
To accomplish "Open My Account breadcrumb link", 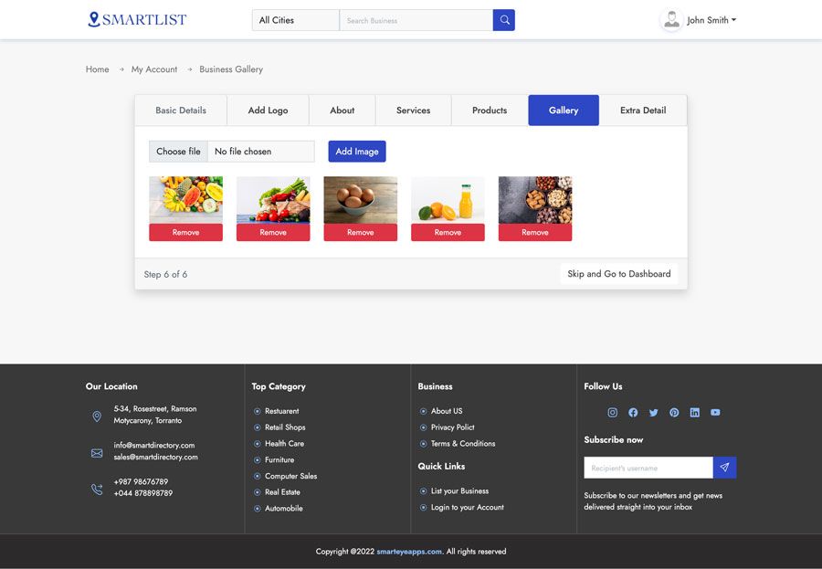I will (154, 69).
